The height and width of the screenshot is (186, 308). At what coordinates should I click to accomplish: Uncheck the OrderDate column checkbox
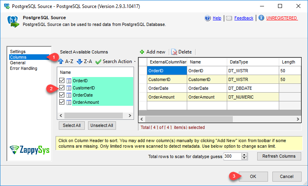coord(62,95)
